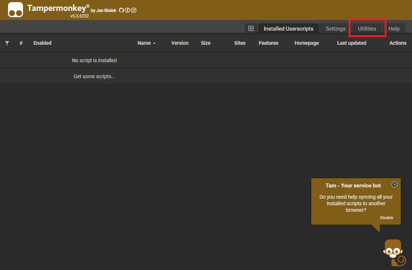Sort by the Enabled column header

point(42,43)
